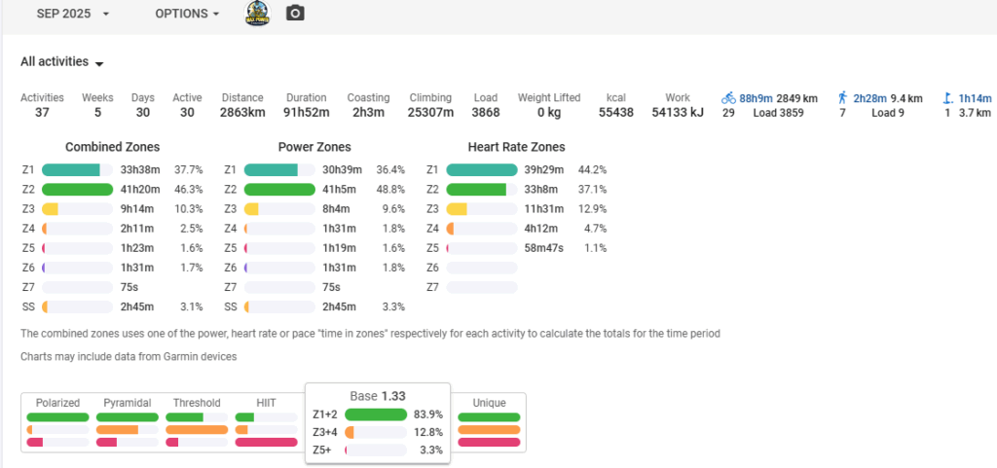Select the HIIT distribution chart

click(x=266, y=423)
